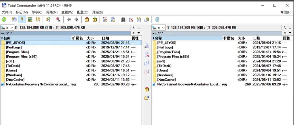This screenshot has width=294, height=125.
Task: Select the full details view icon
Action: [22, 19]
